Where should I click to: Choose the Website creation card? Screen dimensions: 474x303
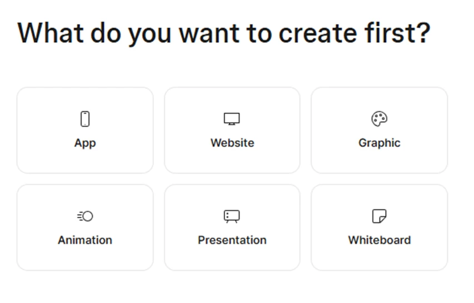pyautogui.click(x=232, y=130)
